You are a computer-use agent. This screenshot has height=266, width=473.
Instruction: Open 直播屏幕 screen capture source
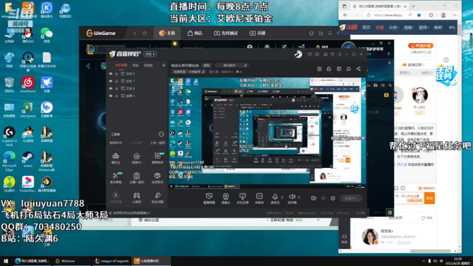209,199
